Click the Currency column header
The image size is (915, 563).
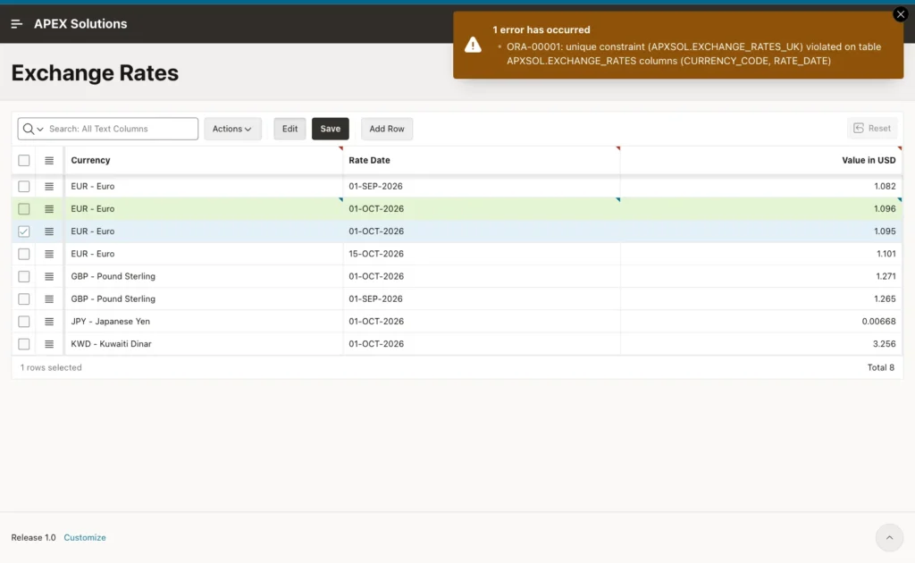pos(204,161)
